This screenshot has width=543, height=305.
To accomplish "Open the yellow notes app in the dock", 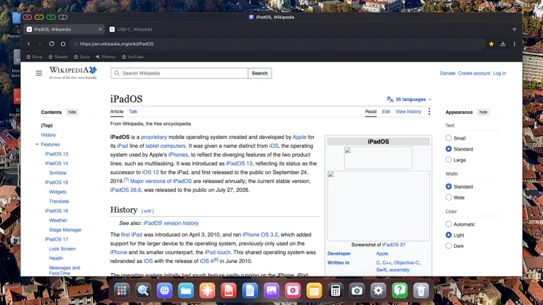I will click(314, 291).
